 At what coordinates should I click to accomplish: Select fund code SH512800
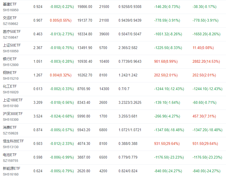click(x=11, y=65)
